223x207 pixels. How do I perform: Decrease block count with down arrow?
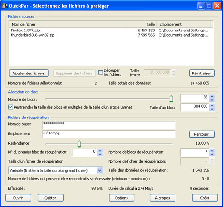pos(212,100)
